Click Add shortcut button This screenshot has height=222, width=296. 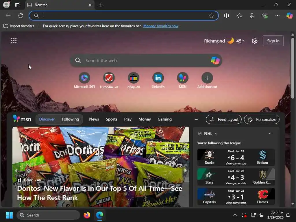[207, 80]
